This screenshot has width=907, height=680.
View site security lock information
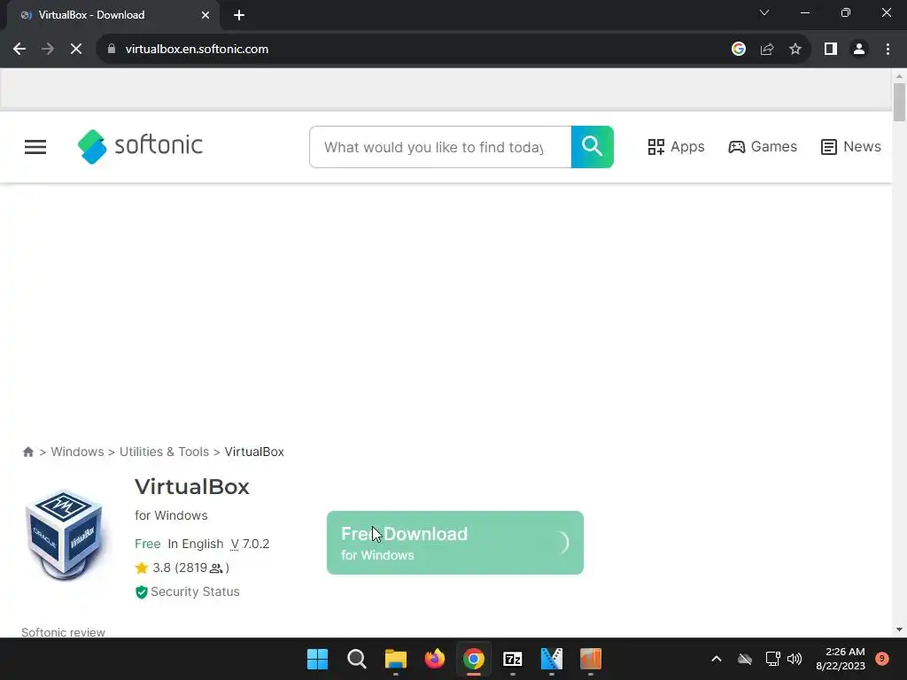click(x=112, y=50)
